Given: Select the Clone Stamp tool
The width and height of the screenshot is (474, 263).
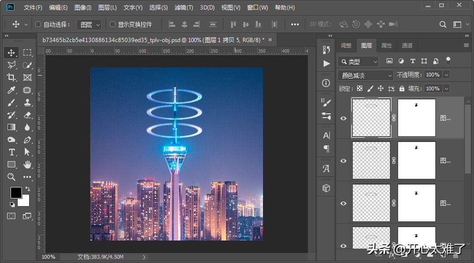Looking at the screenshot, I should 27,102.
